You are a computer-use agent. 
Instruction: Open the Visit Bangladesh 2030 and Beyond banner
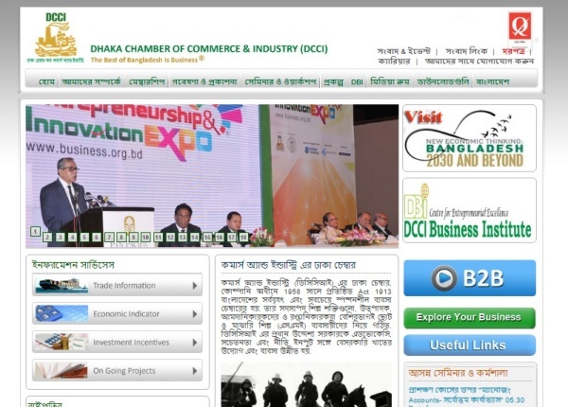pos(469,138)
